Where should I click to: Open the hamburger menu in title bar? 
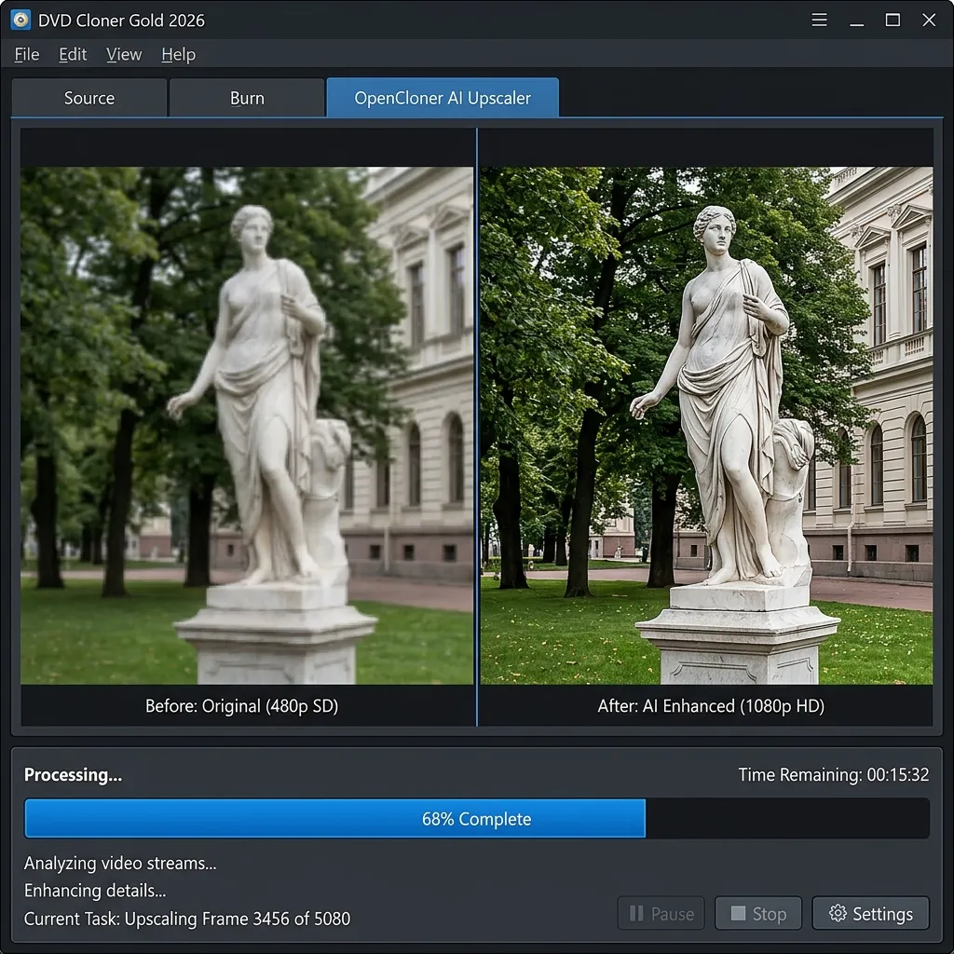tap(819, 20)
